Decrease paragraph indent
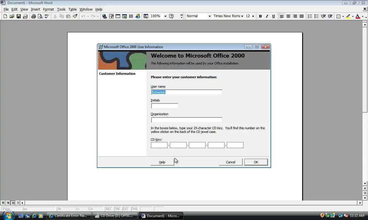Viewport: 368px width, 220px height. 323,16
